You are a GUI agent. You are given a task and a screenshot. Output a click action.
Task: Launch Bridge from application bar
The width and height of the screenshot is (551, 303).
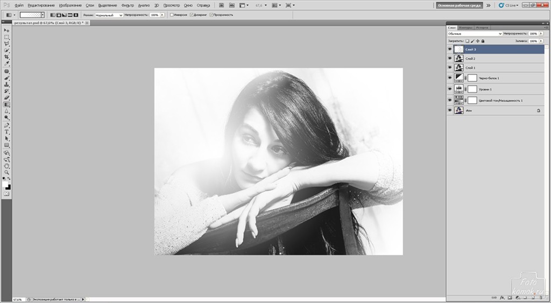coord(221,5)
